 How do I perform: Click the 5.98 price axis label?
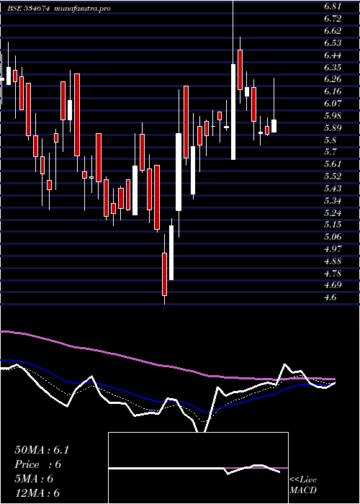coord(333,116)
